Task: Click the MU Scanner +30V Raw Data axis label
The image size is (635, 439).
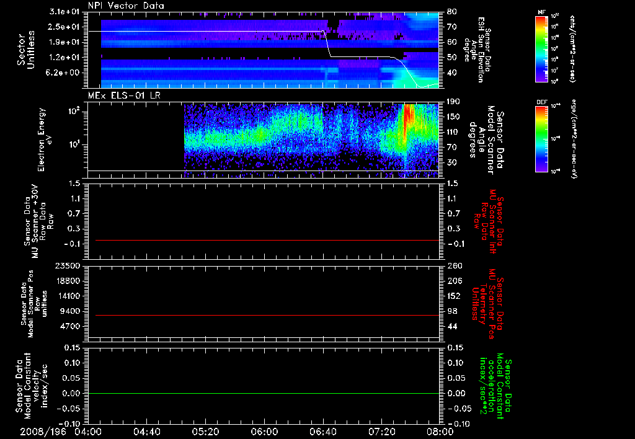Action: [x=38, y=221]
